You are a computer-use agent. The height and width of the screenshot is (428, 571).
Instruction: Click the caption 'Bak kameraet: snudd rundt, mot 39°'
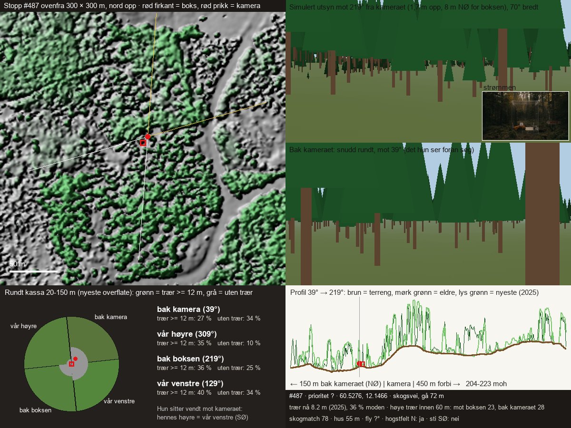(x=345, y=150)
